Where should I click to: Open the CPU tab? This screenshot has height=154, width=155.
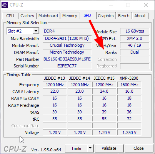pyautogui.click(x=10, y=16)
